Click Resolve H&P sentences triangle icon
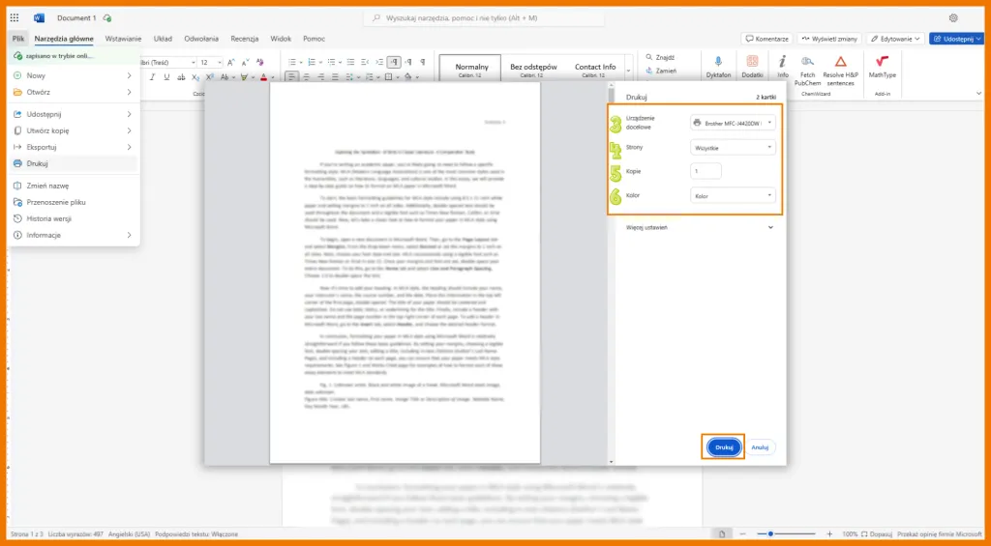 coord(840,62)
